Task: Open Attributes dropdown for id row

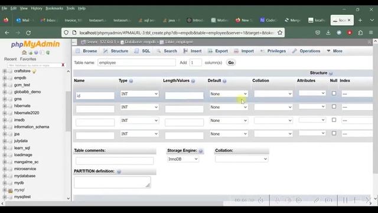Action: (312, 93)
